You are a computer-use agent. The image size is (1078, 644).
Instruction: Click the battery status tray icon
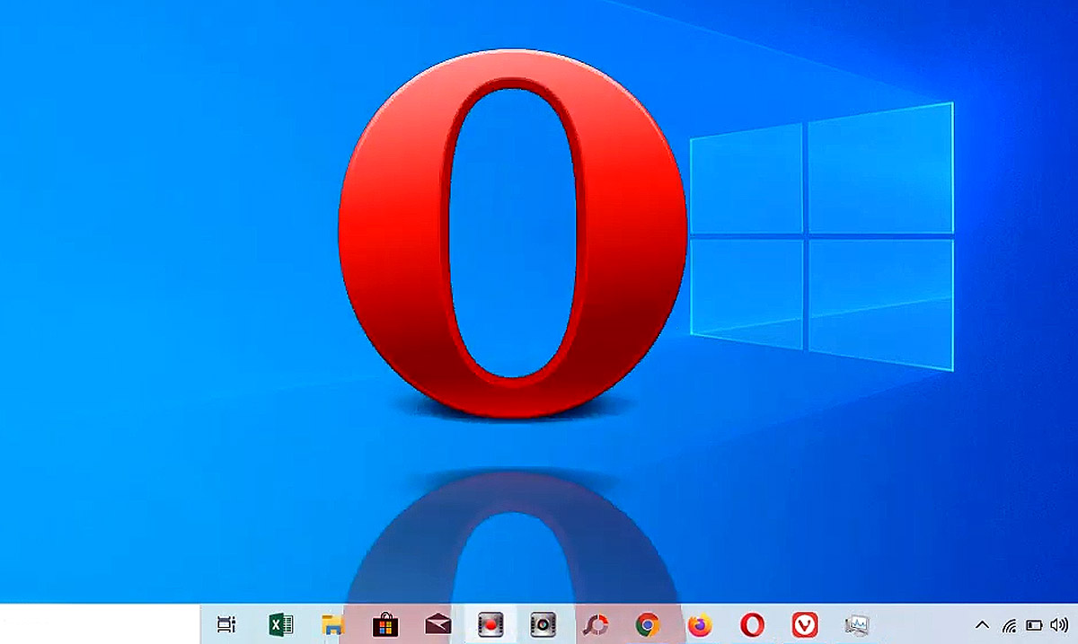pos(1034,624)
